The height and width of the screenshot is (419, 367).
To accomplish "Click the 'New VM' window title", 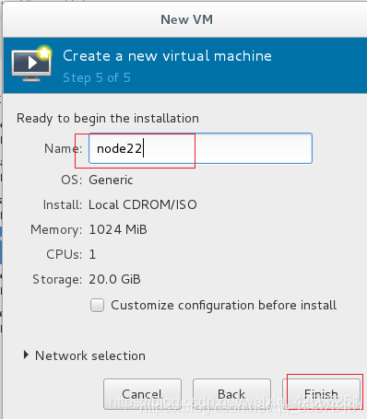I will click(x=186, y=19).
